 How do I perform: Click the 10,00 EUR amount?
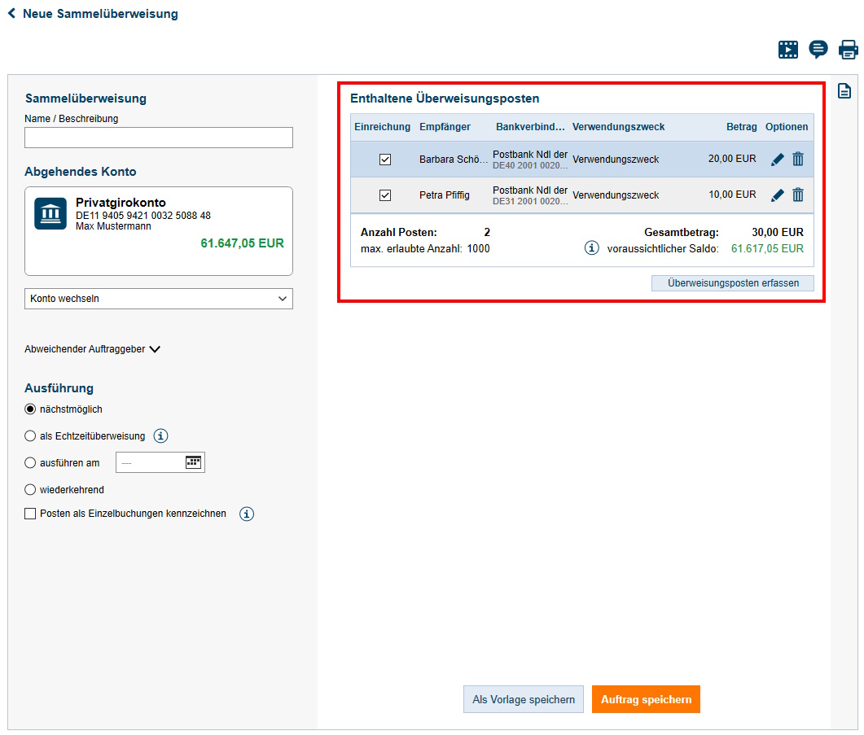732,195
